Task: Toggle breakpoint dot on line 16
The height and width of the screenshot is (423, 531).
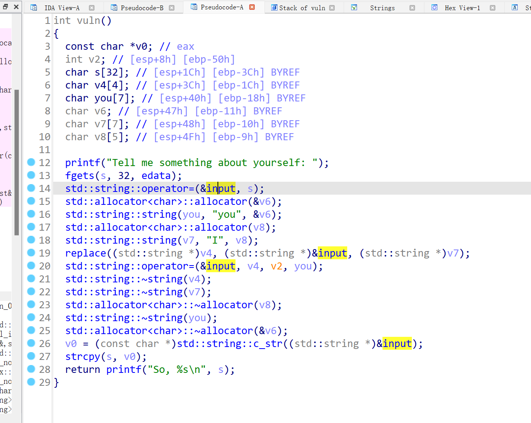Action: click(31, 214)
